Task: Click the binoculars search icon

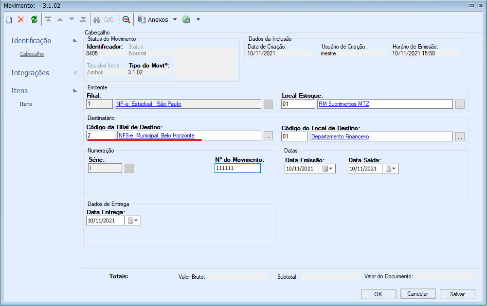Action: pos(97,20)
